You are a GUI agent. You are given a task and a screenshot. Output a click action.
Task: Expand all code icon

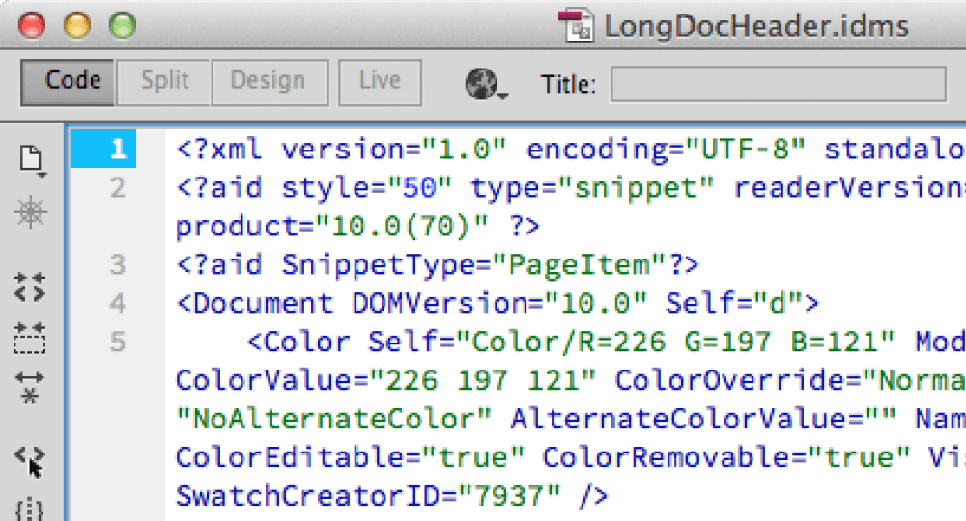click(x=30, y=387)
